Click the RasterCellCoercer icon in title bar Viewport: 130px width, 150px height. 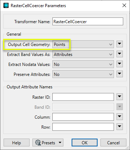(6, 5)
